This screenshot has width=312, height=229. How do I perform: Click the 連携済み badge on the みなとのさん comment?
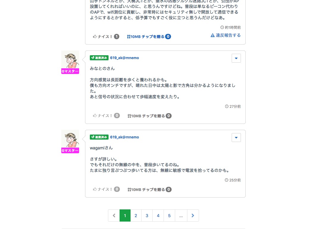pos(99,58)
